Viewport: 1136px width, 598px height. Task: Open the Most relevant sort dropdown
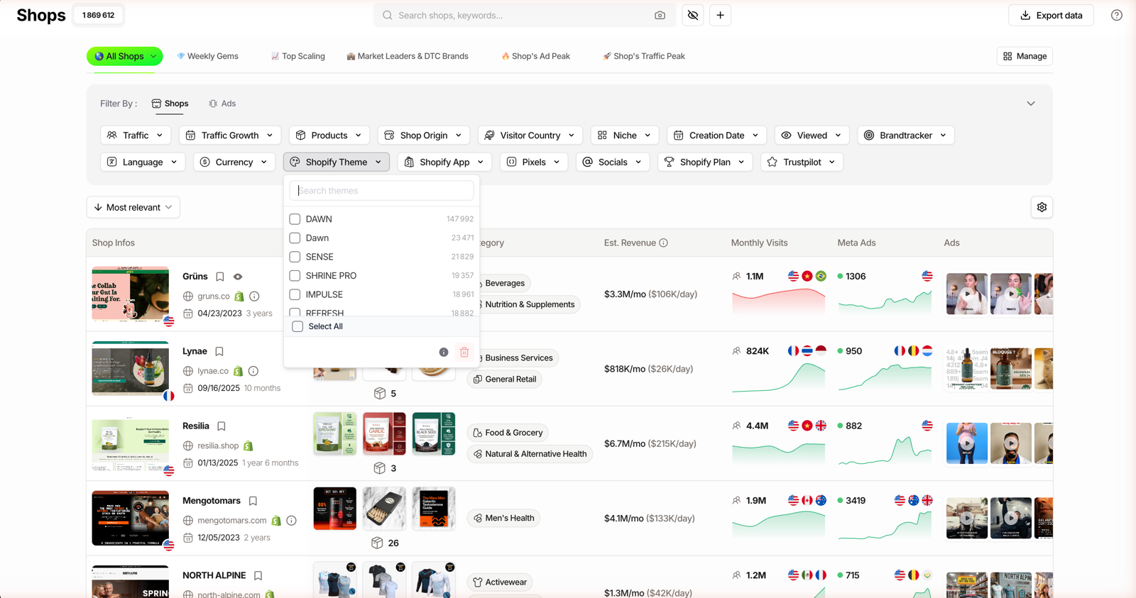coord(133,207)
